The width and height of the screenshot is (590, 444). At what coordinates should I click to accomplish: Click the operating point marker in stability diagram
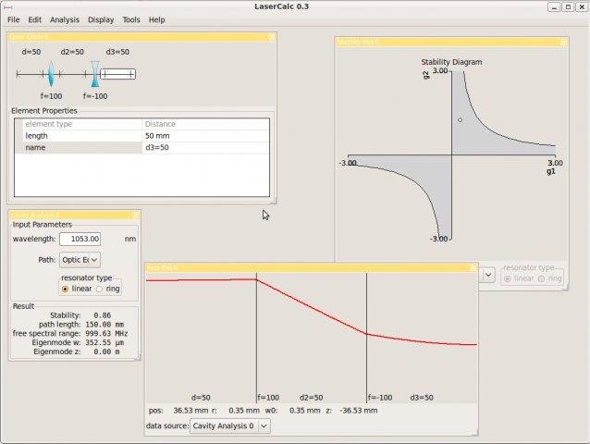point(460,119)
